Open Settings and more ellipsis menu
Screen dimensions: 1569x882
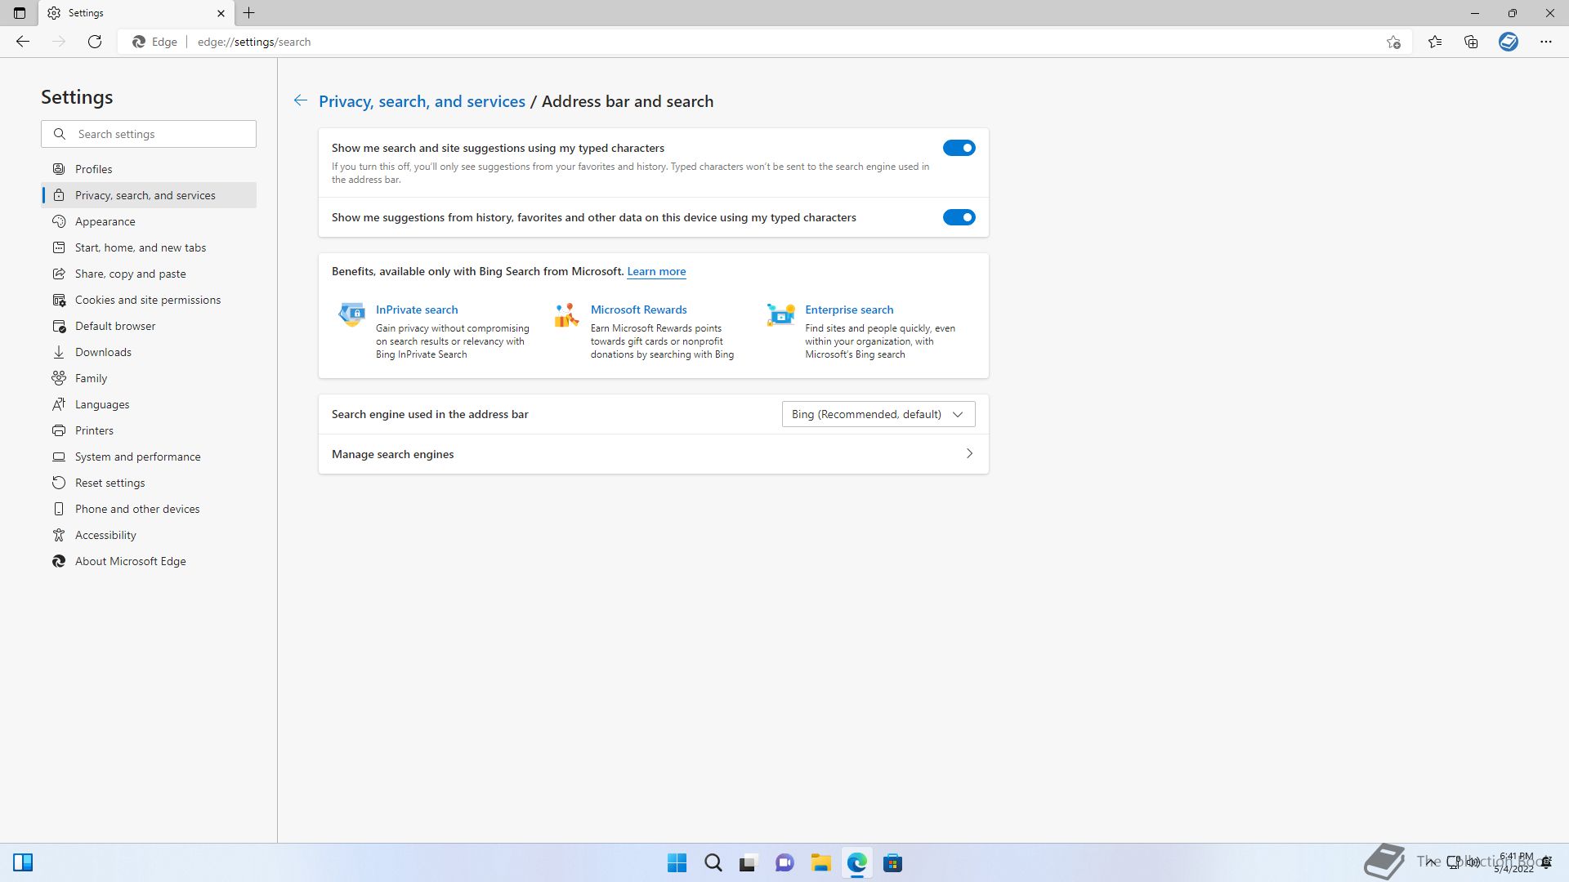pos(1545,42)
